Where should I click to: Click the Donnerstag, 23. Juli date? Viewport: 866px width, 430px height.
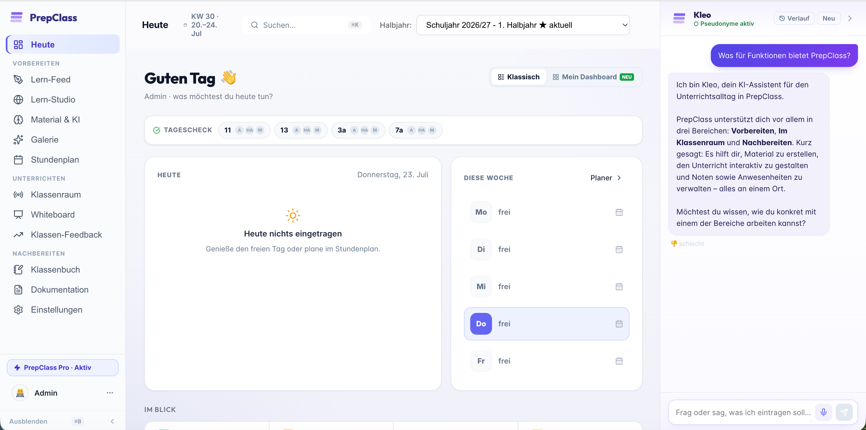[393, 174]
